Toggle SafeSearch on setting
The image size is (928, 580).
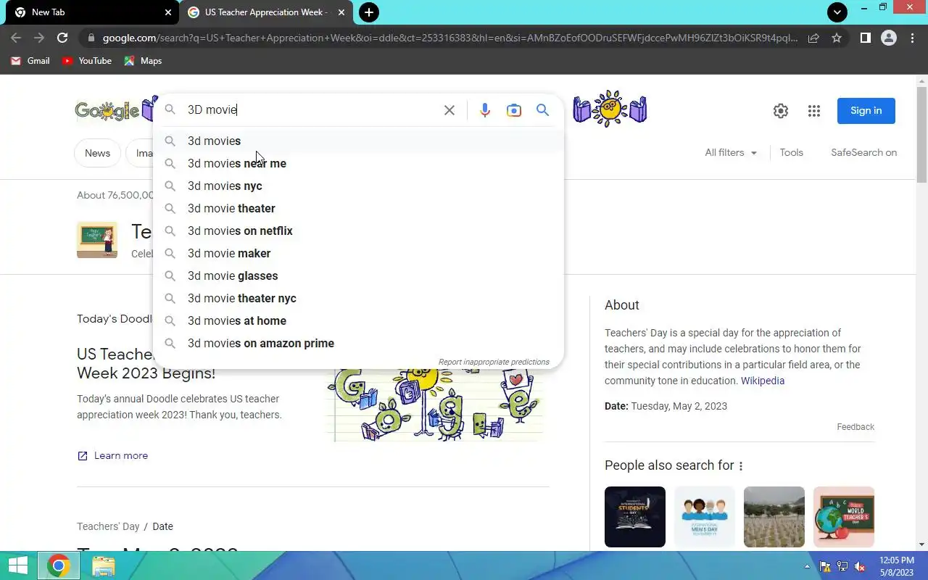tap(863, 152)
